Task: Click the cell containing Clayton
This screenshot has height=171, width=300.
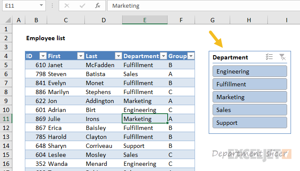Action: [104, 137]
